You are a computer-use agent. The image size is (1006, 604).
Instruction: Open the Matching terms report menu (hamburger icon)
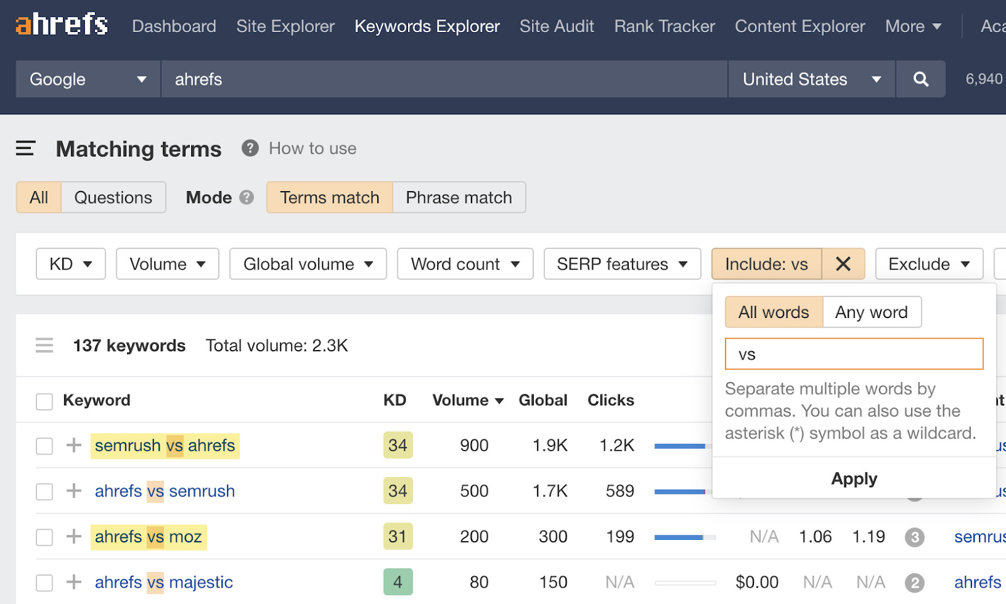click(25, 148)
